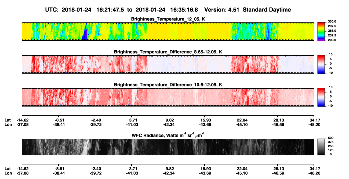
Task: Click the WFC Radiance grayscale image strip
Action: [x=168, y=147]
